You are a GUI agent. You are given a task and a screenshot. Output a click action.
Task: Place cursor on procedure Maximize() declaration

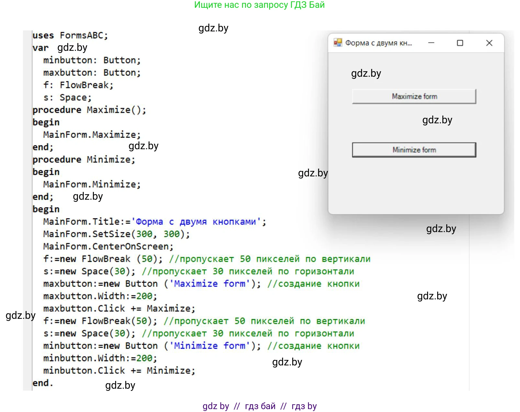pos(89,110)
